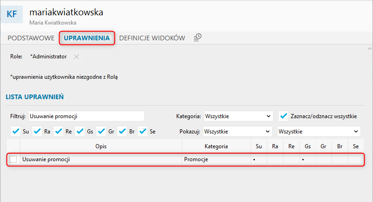This screenshot has height=202, width=373.
Task: Select the UPRAWNIENIA tab
Action: pos(87,38)
